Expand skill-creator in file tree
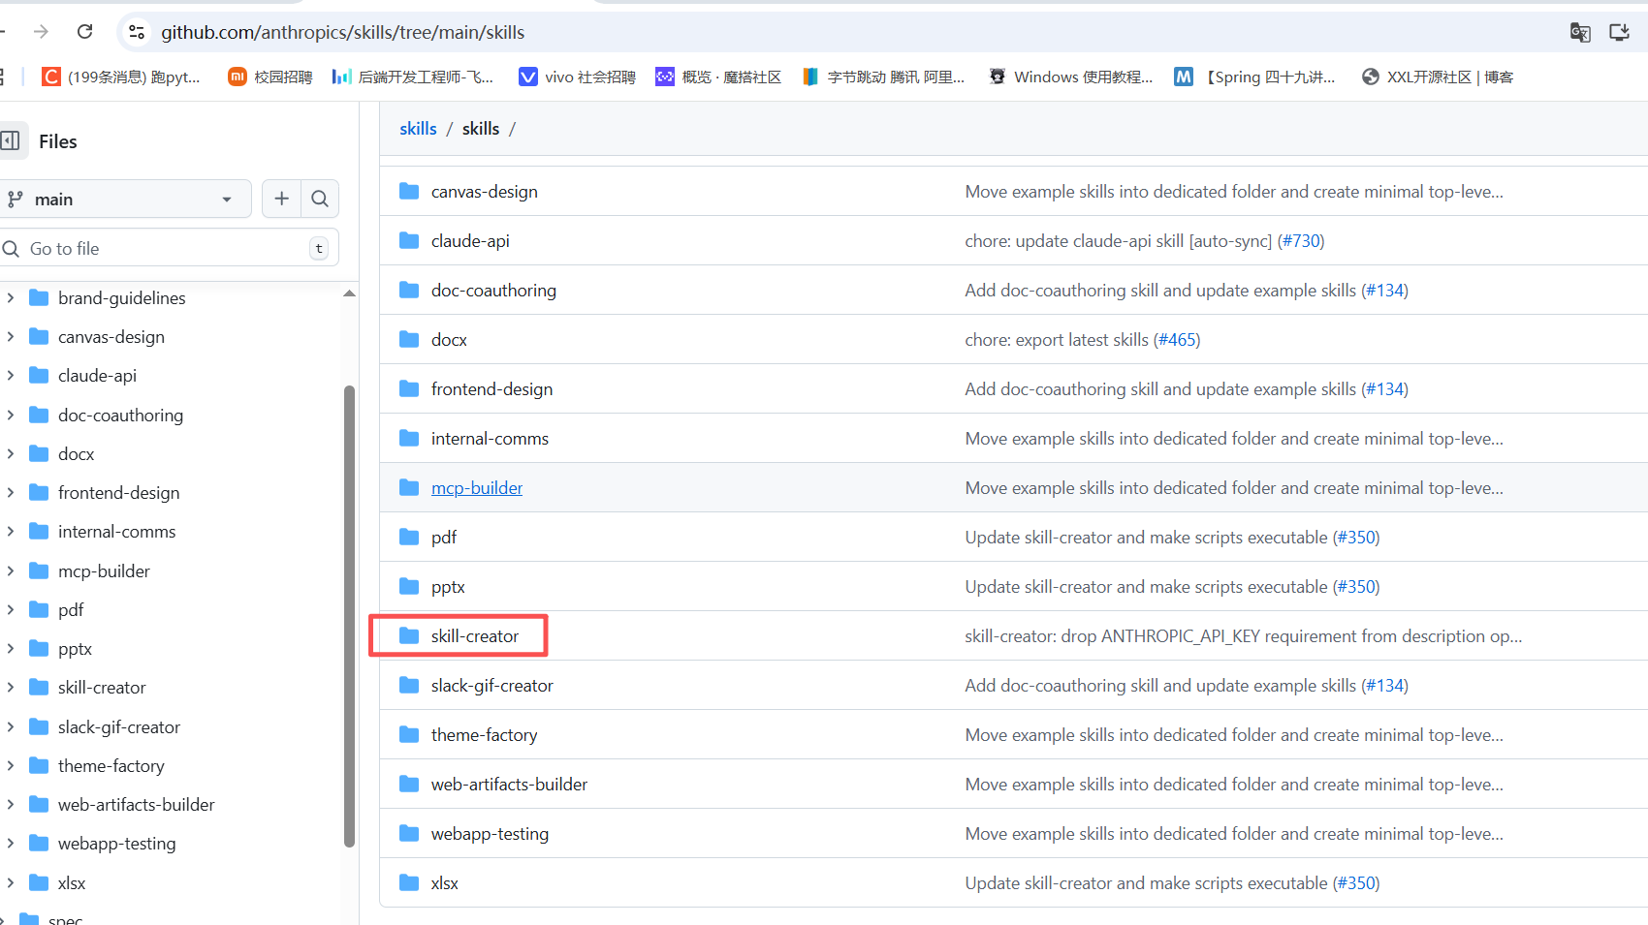Image resolution: width=1648 pixels, height=925 pixels. coord(11,687)
